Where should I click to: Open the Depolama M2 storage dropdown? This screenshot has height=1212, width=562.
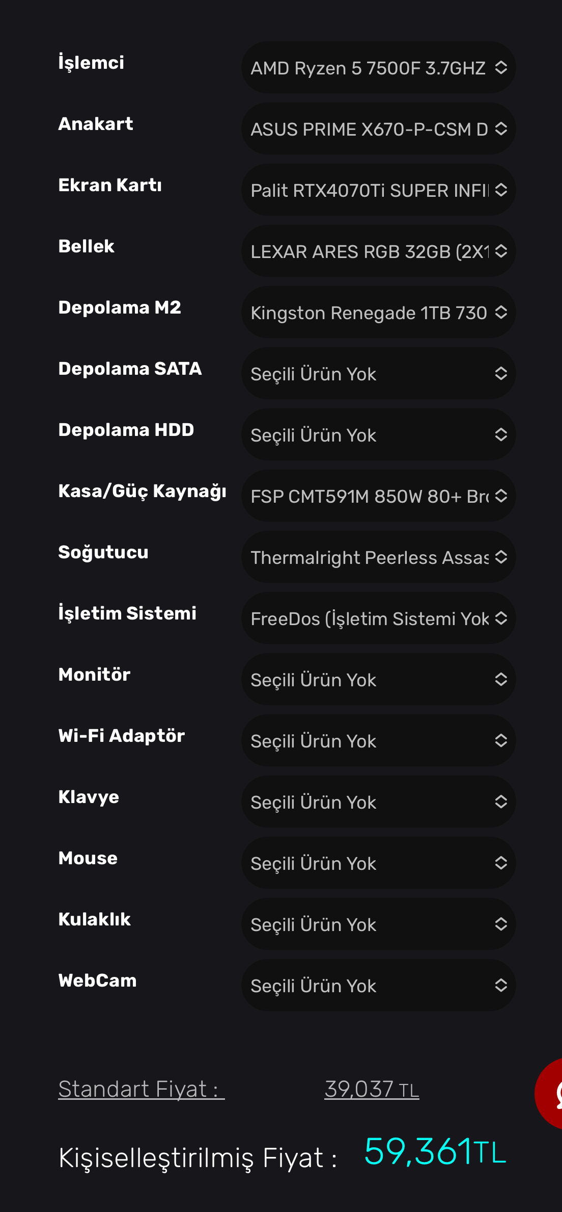(378, 312)
